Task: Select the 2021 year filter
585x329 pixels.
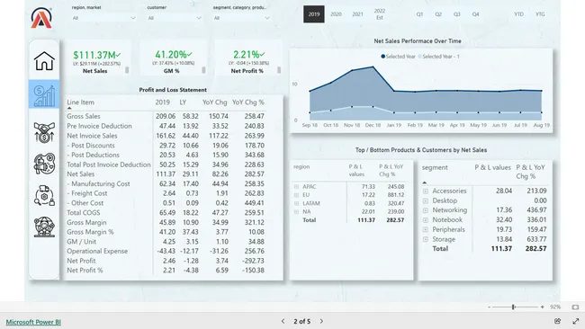Action: 357,14
